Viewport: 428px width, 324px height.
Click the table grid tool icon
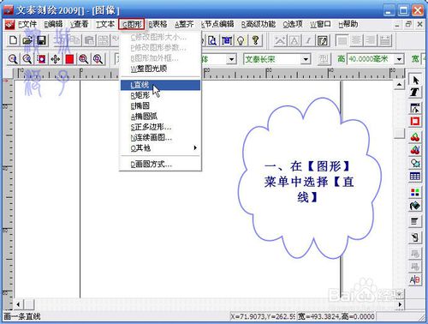[415, 176]
